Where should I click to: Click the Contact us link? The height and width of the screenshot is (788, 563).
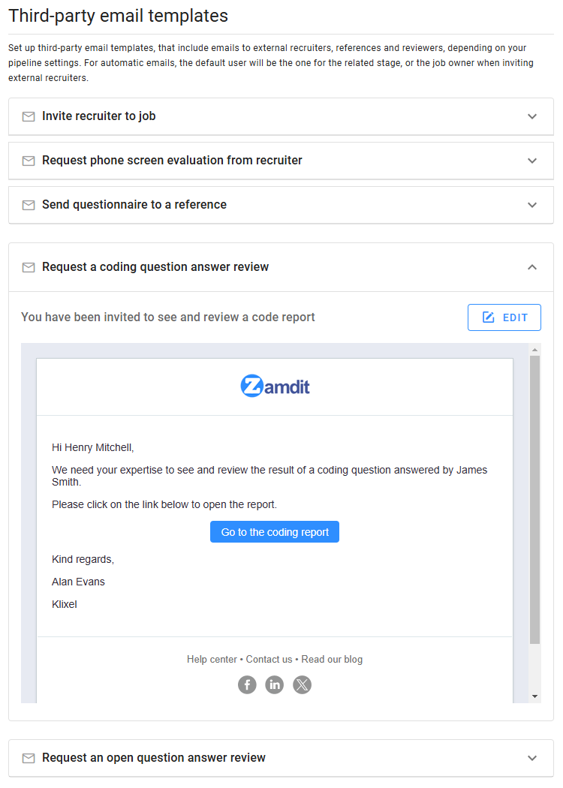coord(269,659)
